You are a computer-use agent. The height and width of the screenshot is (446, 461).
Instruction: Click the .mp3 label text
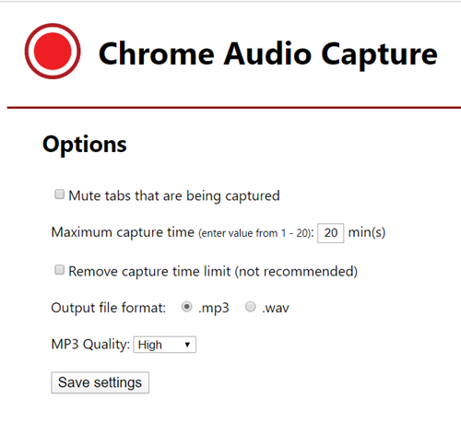point(214,308)
